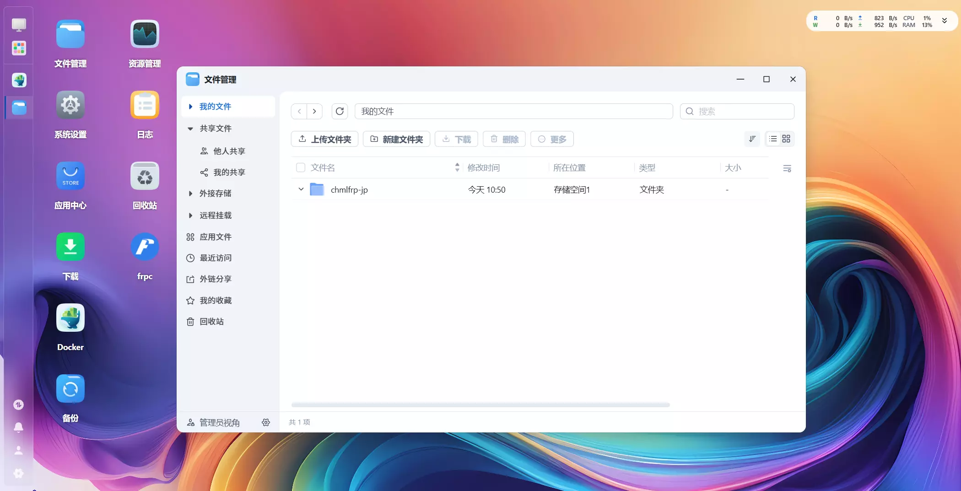This screenshot has width=961, height=491.
Task: Open 我的收藏 in the sidebar
Action: [x=216, y=301]
